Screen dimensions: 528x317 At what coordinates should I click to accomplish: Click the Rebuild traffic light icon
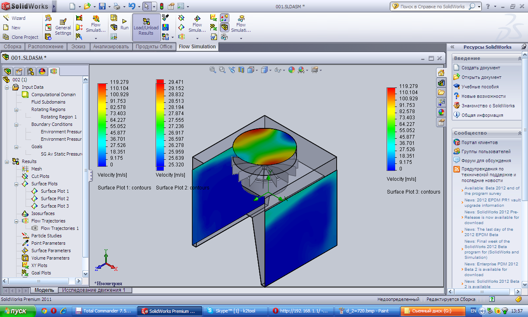pyautogui.click(x=161, y=7)
